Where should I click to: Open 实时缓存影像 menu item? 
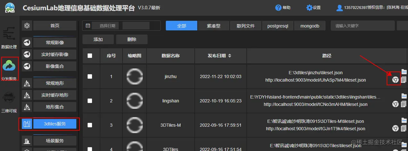(55, 54)
